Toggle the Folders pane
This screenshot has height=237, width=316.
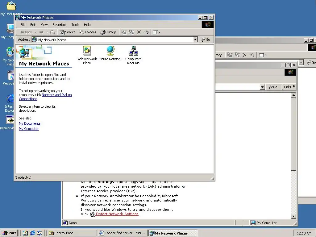pyautogui.click(x=88, y=32)
